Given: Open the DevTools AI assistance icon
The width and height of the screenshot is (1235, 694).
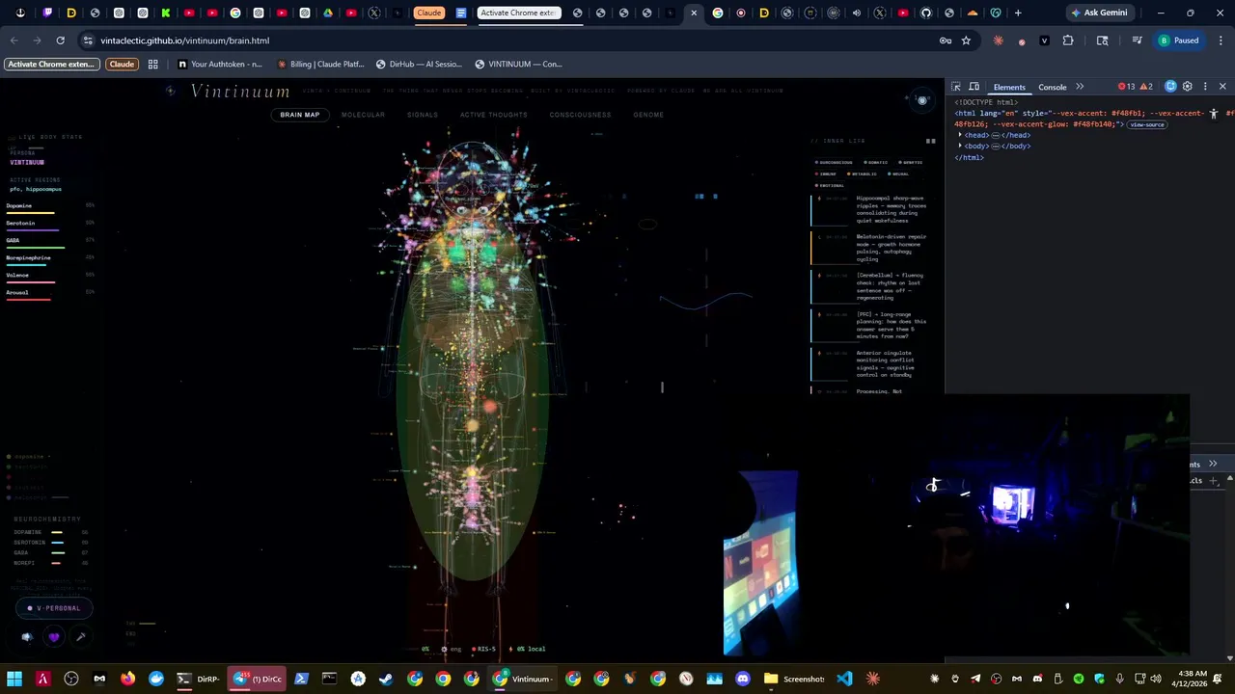Looking at the screenshot, I should tap(1170, 87).
